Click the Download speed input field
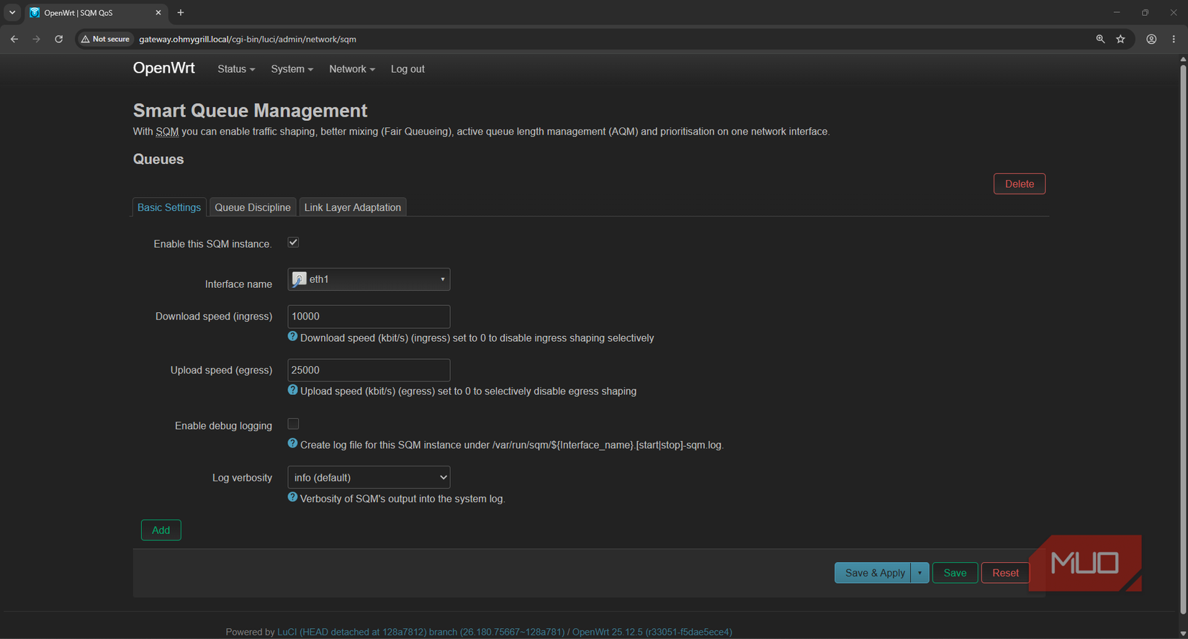Image resolution: width=1188 pixels, height=639 pixels. (369, 317)
